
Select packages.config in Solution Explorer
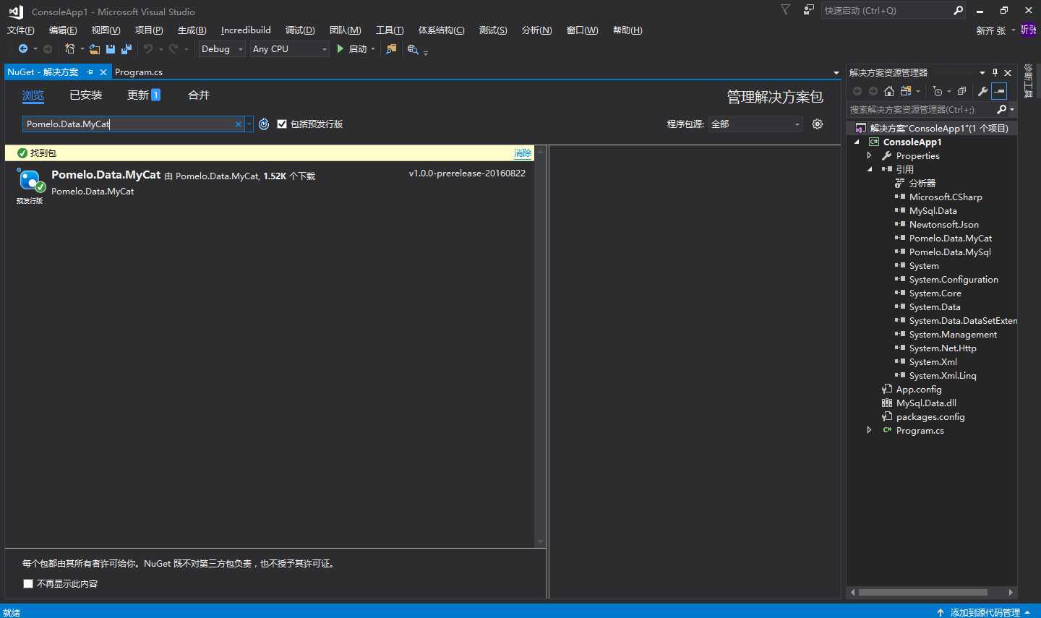click(930, 417)
